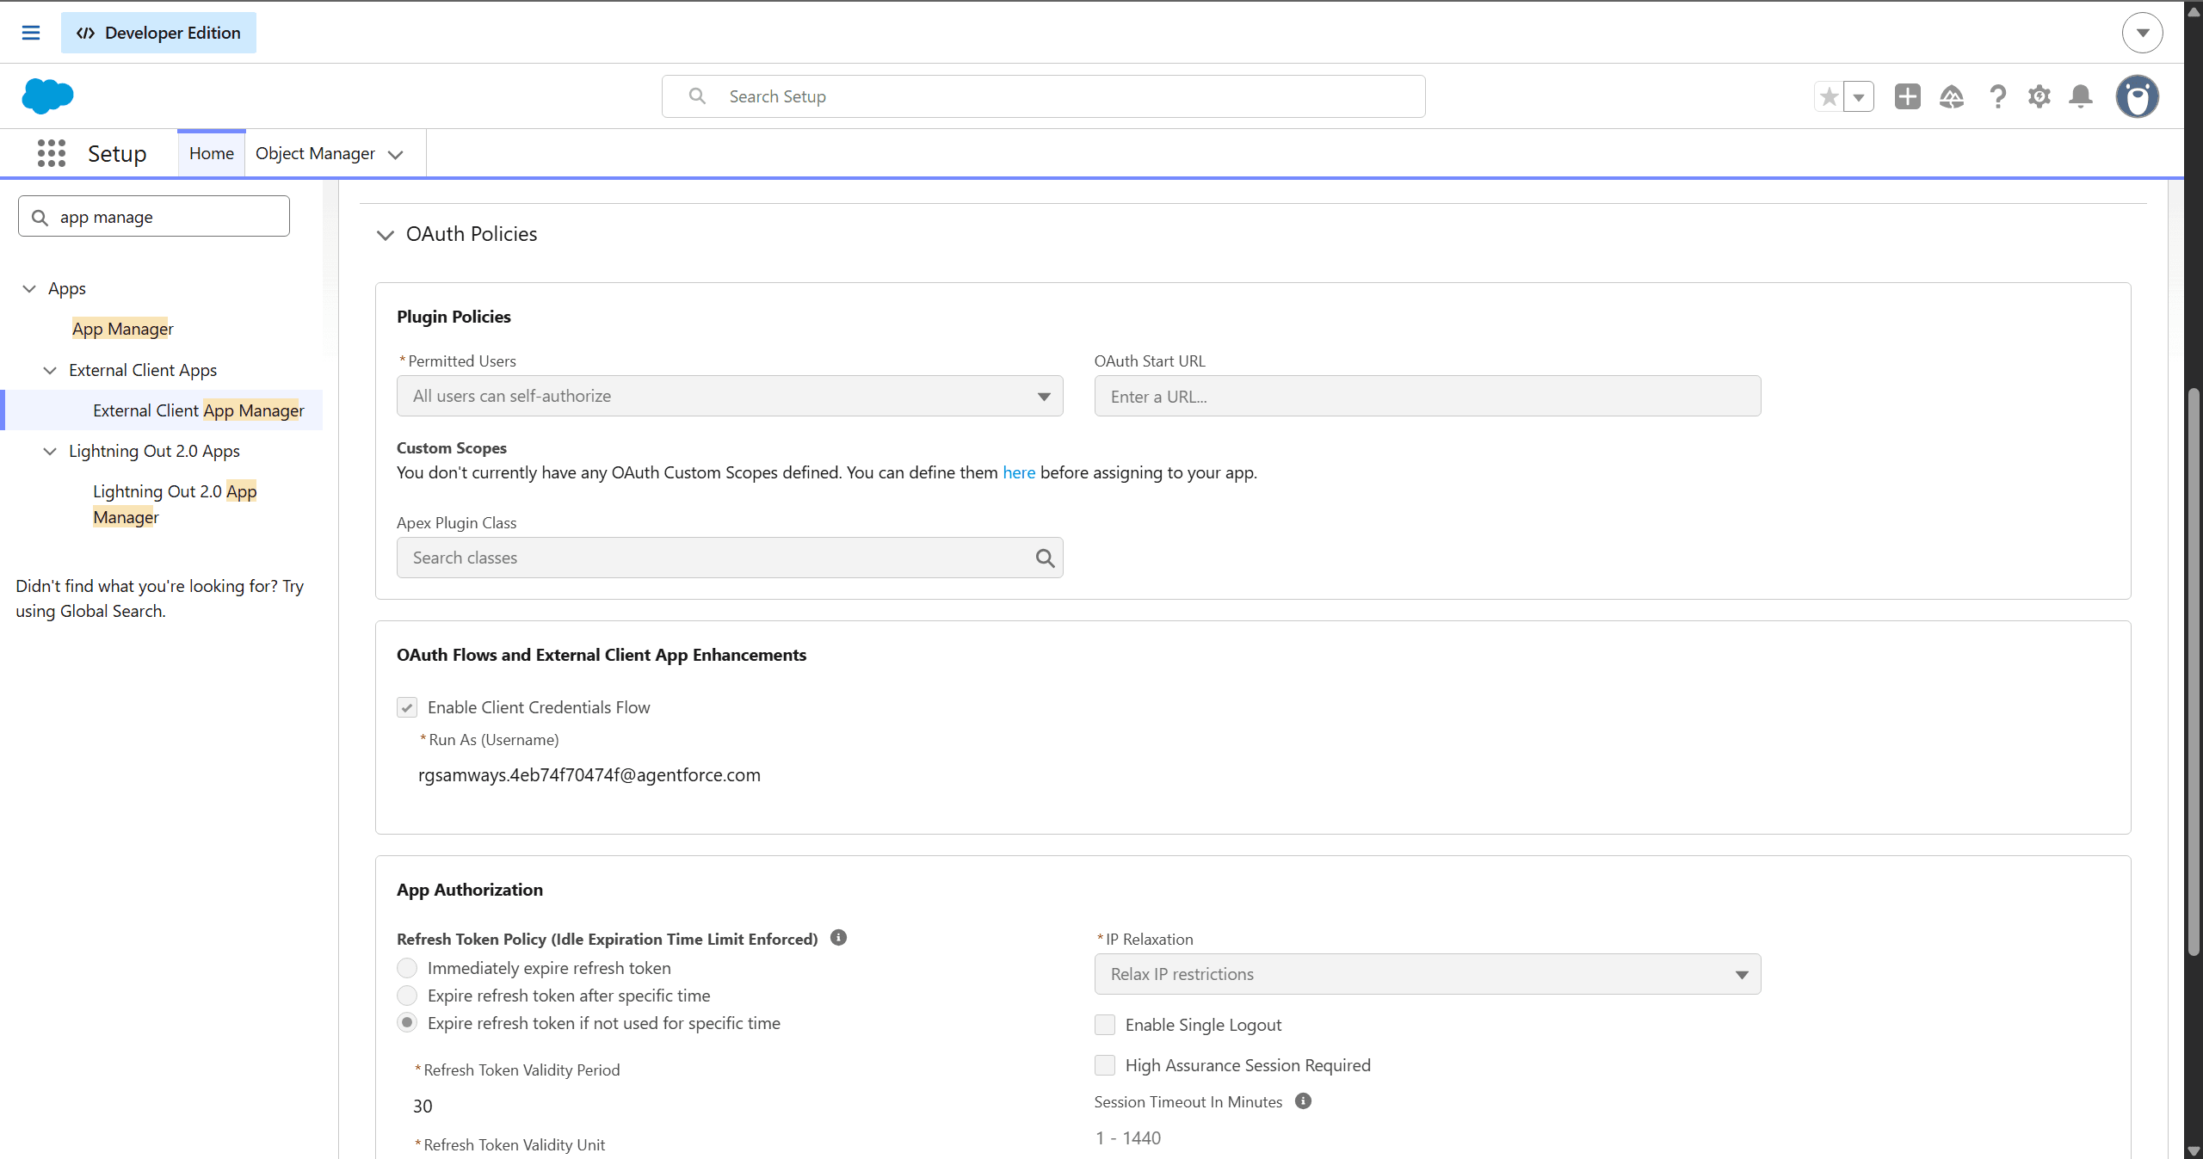The width and height of the screenshot is (2203, 1159).
Task: Click the scrollbar down arrow
Action: 2194,1150
